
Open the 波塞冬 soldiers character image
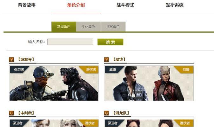(x=54, y=84)
